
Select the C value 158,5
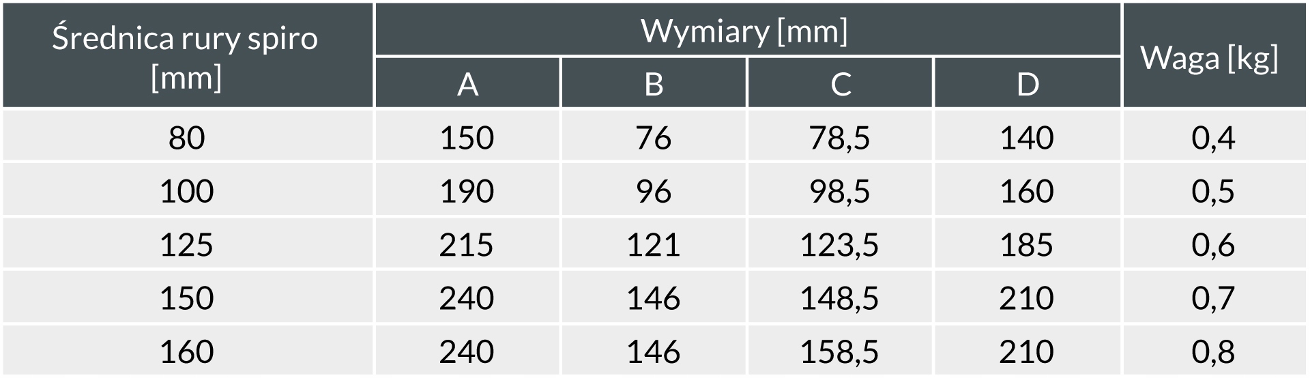pos(840,352)
